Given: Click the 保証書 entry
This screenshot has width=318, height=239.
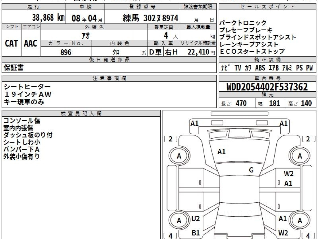Looking at the screenshot, I should (x=14, y=68).
